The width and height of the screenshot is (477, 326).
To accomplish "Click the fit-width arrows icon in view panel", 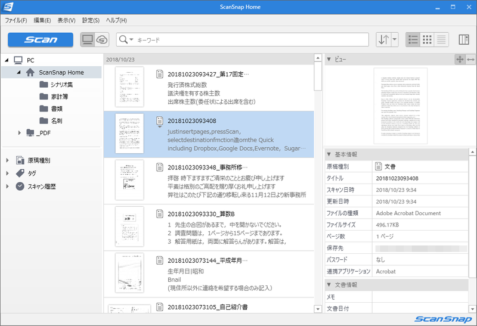I will coord(470,60).
